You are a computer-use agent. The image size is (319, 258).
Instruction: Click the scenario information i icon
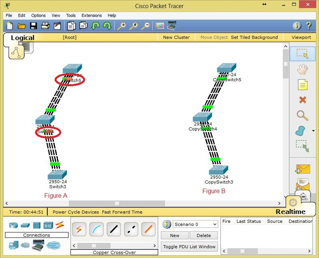[167, 224]
